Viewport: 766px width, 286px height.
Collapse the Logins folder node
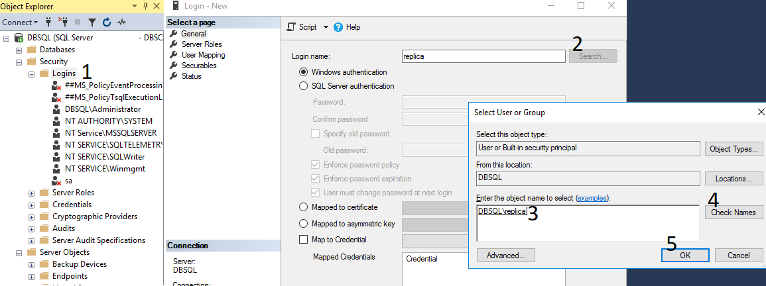tap(31, 73)
